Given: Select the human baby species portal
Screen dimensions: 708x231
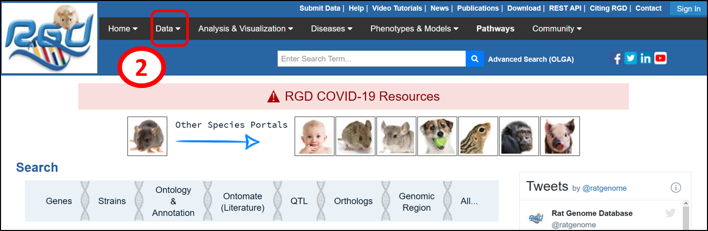Looking at the screenshot, I should coord(314,136).
